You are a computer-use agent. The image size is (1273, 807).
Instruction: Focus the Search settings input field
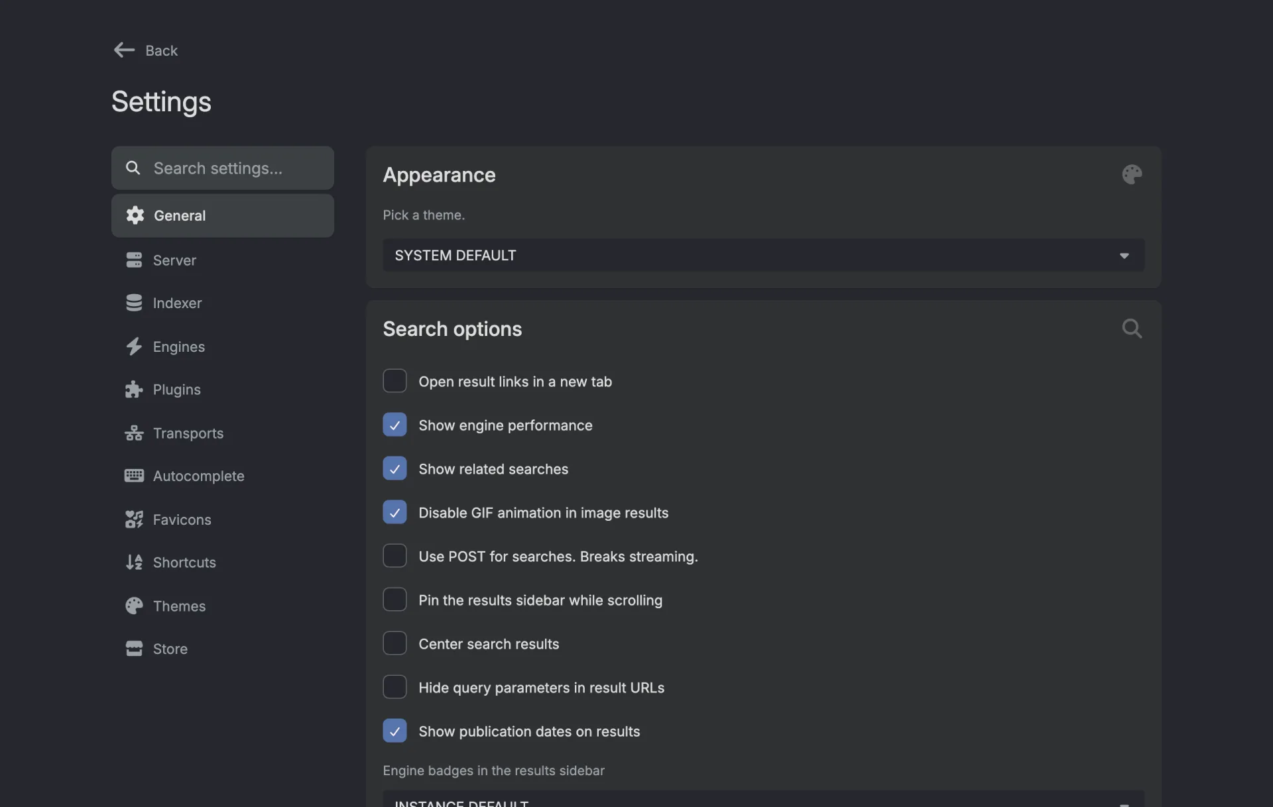click(x=223, y=168)
